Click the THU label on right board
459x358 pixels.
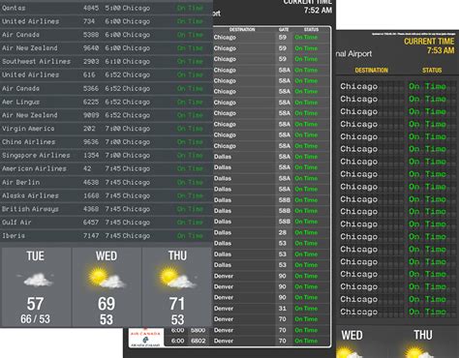pyautogui.click(x=423, y=335)
